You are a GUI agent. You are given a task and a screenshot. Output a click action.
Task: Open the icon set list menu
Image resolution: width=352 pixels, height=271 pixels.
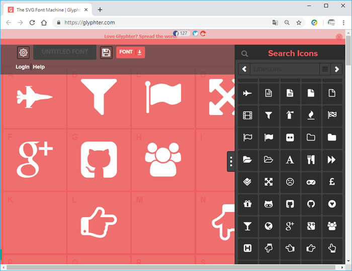(325, 69)
